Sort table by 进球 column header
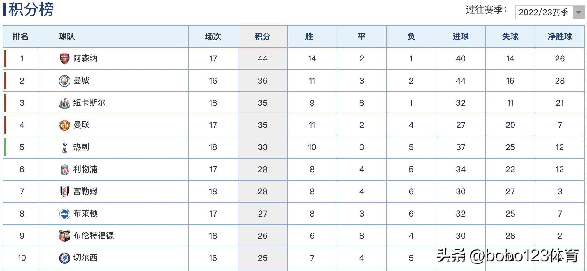Viewport: 587px width, 271px height. click(x=461, y=36)
